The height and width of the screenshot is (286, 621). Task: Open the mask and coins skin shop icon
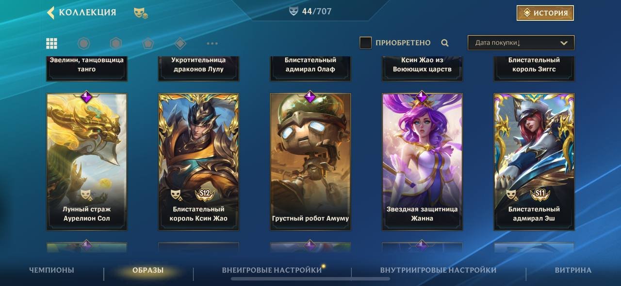click(141, 13)
